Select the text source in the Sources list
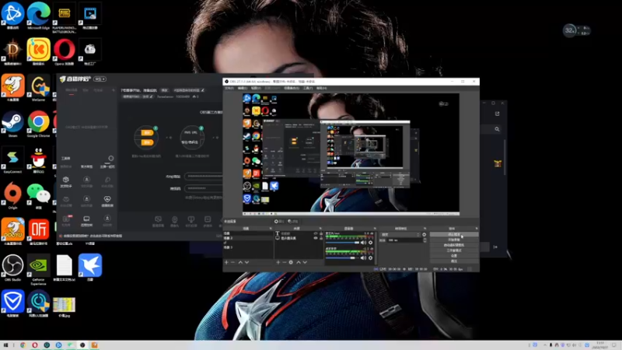 (298, 233)
